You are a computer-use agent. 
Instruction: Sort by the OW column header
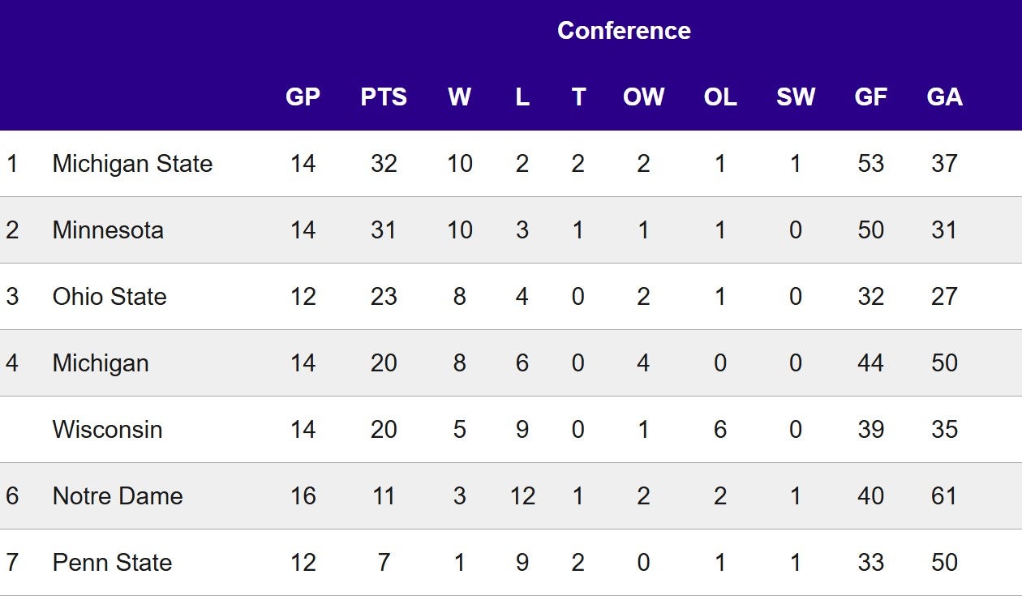coord(643,97)
